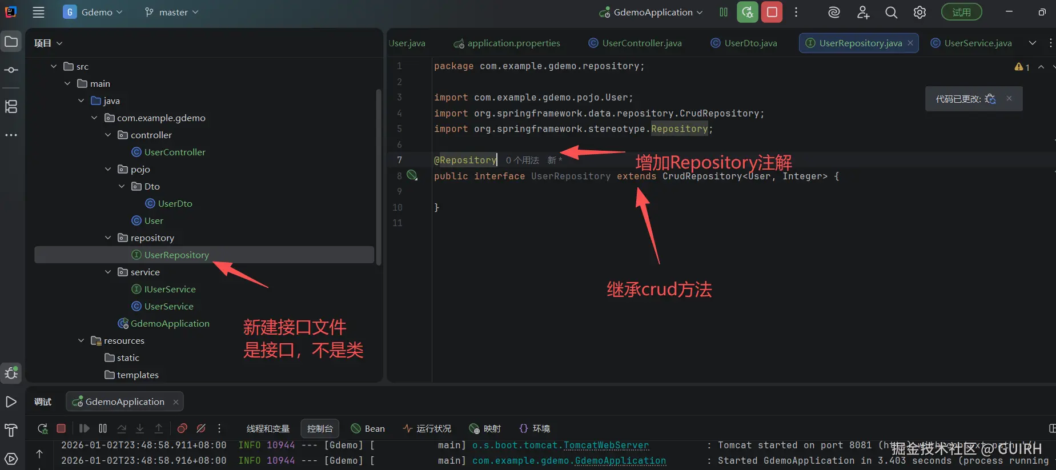This screenshot has height=470, width=1056.
Task: View breakpoints red circles icon
Action: click(182, 428)
